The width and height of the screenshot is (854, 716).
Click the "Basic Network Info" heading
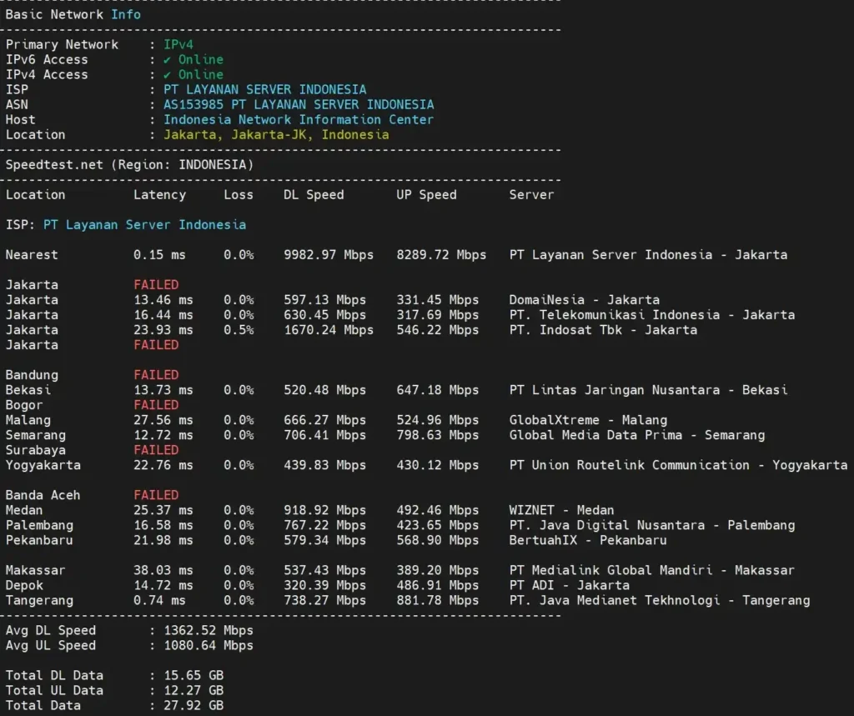(x=73, y=15)
